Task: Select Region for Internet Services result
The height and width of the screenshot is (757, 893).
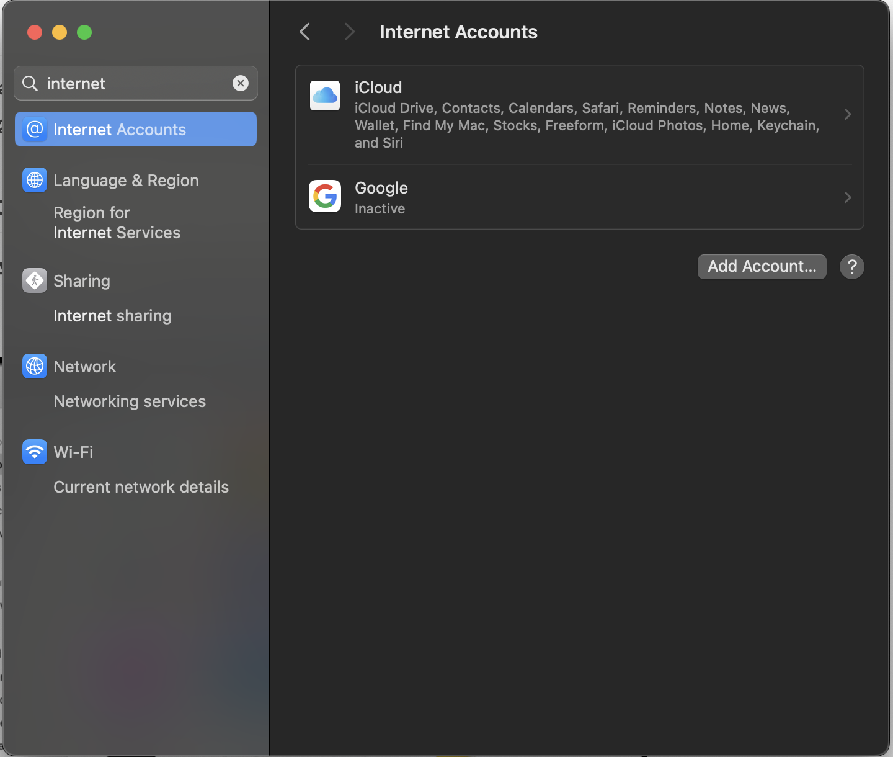Action: (117, 223)
